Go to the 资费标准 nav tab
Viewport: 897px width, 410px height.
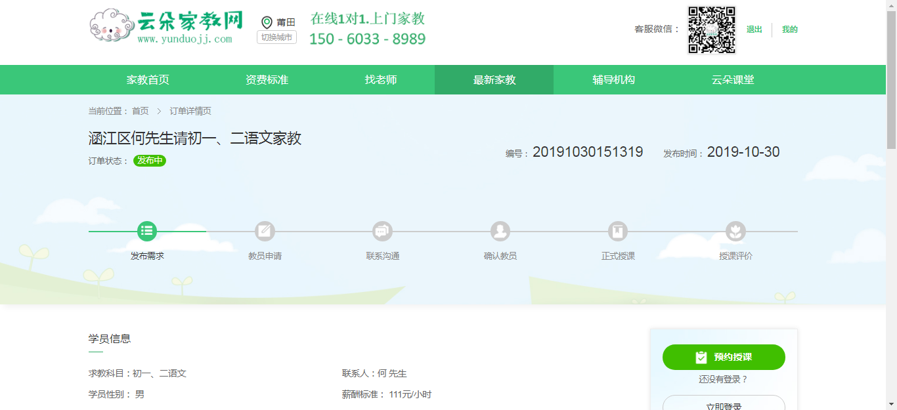pyautogui.click(x=267, y=80)
